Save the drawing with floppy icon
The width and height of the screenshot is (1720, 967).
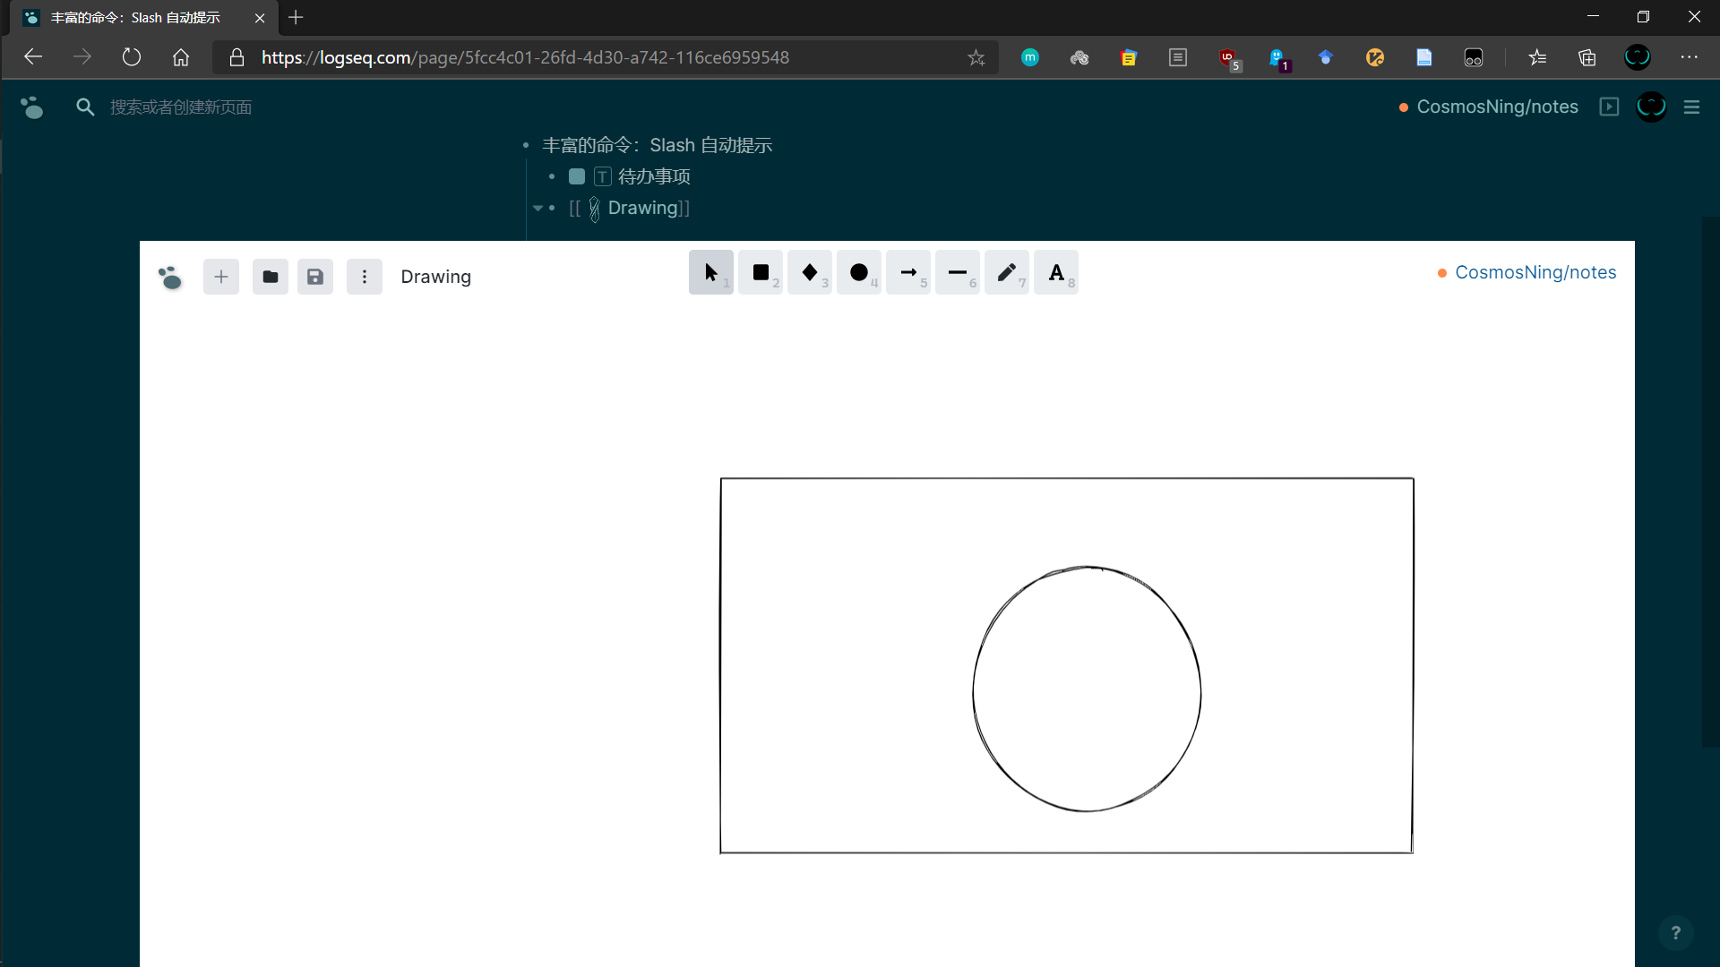point(315,277)
